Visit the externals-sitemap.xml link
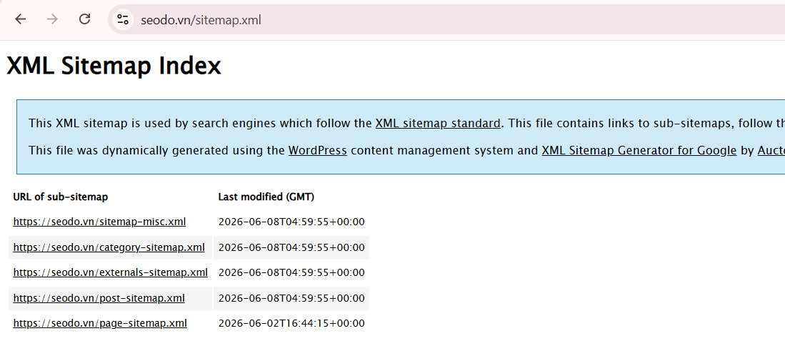The height and width of the screenshot is (341, 785). (110, 272)
